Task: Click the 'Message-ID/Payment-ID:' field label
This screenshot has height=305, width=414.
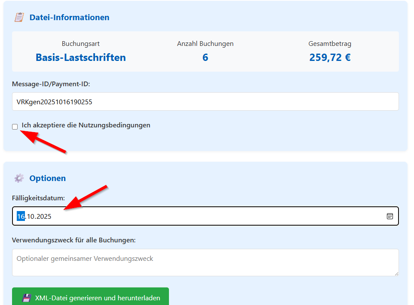Action: [51, 84]
